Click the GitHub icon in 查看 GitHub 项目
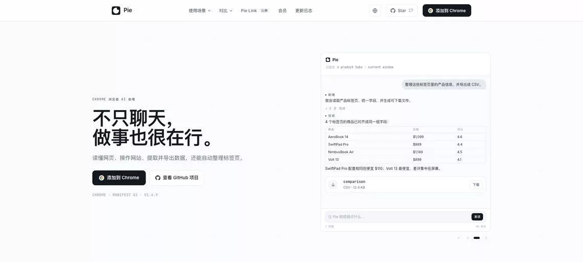 tap(158, 178)
